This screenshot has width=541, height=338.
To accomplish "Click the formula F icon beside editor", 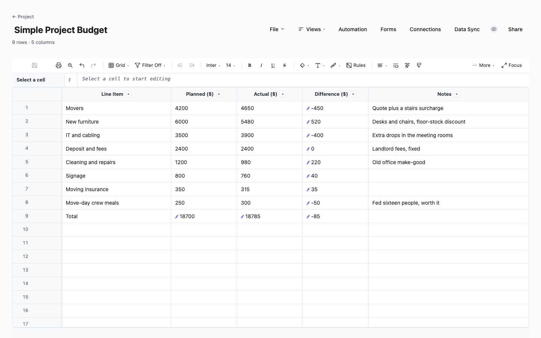I will [70, 80].
